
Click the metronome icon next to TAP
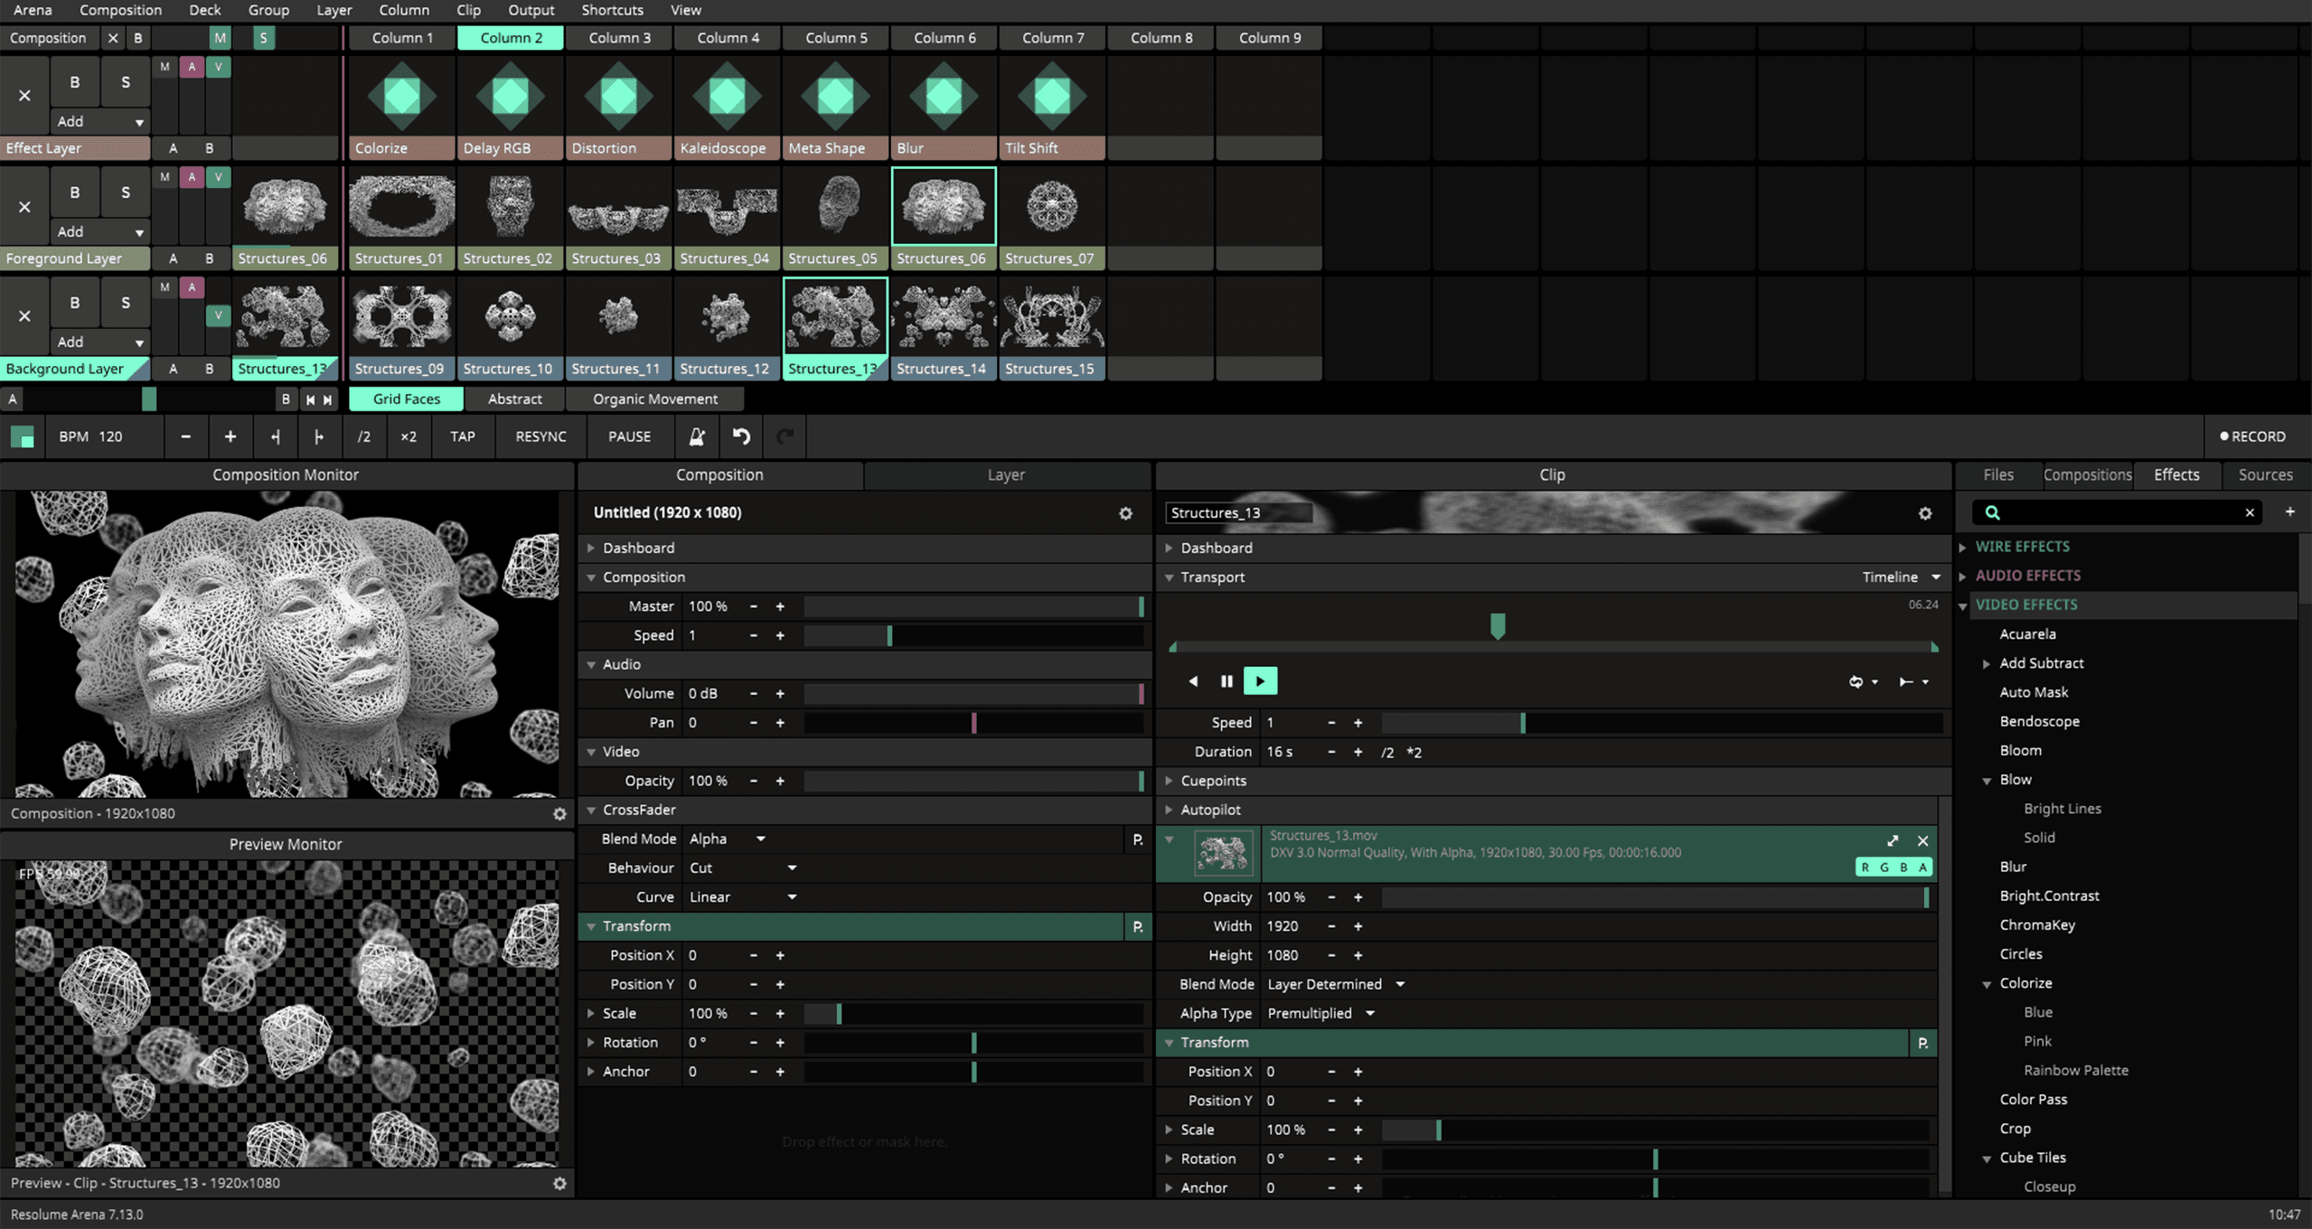696,436
